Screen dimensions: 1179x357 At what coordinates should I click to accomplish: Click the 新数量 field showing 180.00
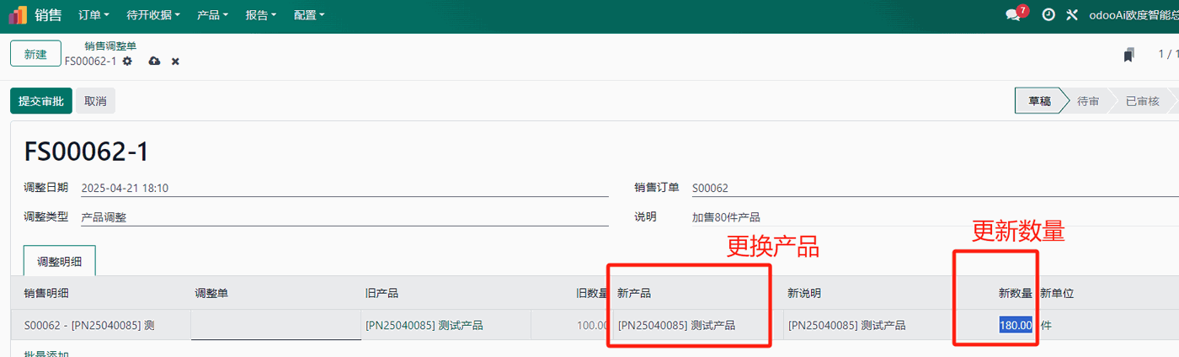[x=1015, y=325]
